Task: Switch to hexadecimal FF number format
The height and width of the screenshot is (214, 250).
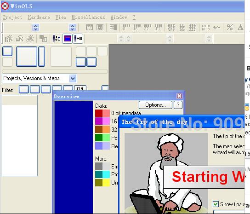Action: click(182, 28)
